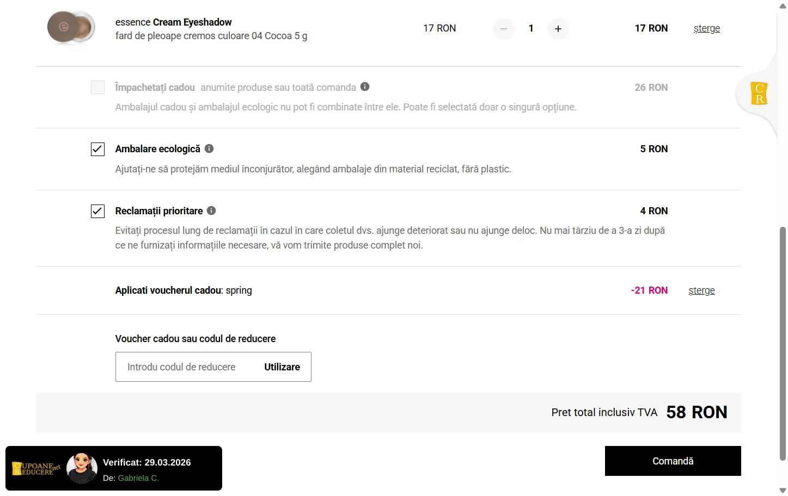Click the reviewer avatar in verification banner

pos(82,469)
